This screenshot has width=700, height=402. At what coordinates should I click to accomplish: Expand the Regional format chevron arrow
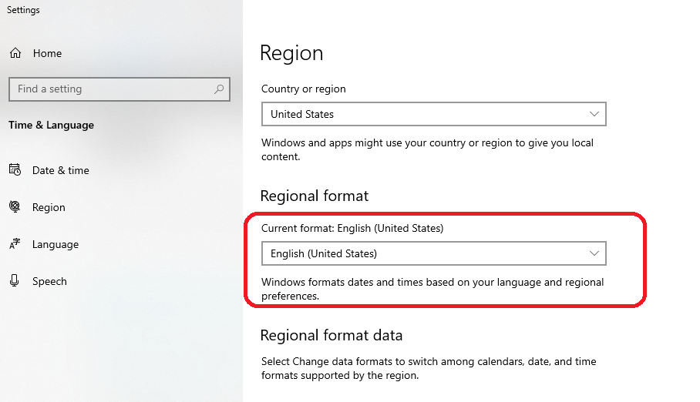(x=594, y=253)
